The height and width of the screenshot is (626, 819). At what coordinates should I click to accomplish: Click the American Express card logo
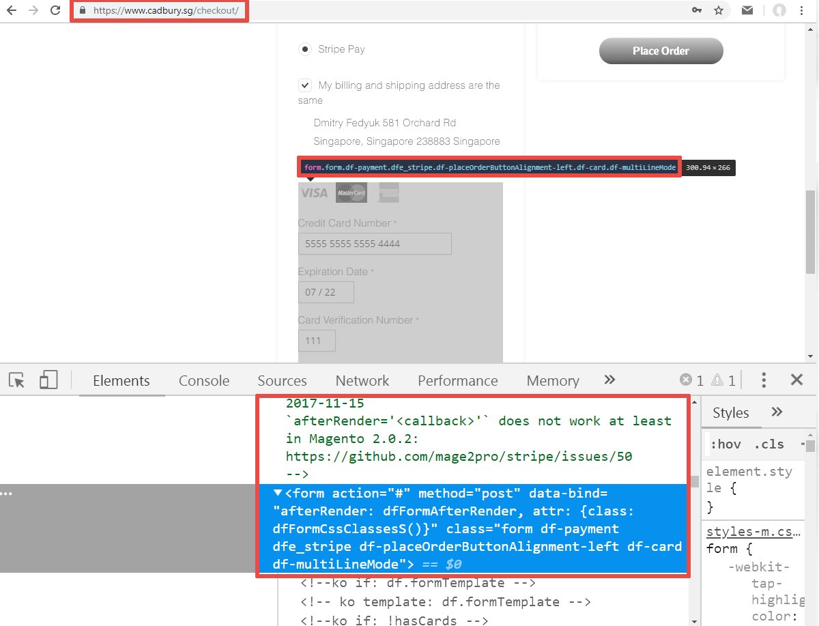[x=389, y=193]
